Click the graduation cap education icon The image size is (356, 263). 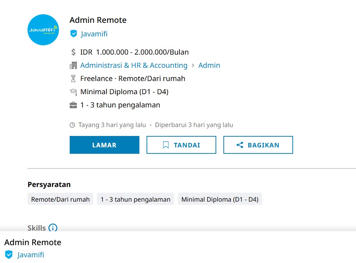[73, 92]
